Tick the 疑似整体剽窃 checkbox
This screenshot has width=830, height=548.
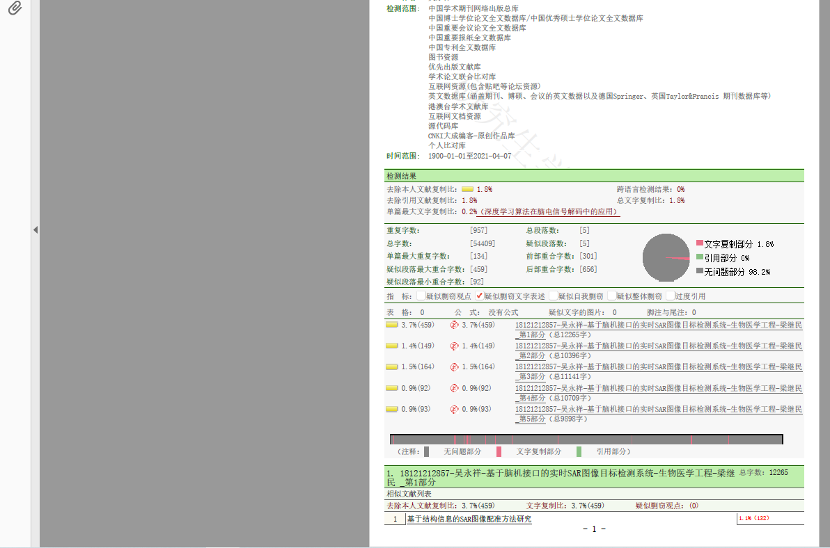[612, 296]
